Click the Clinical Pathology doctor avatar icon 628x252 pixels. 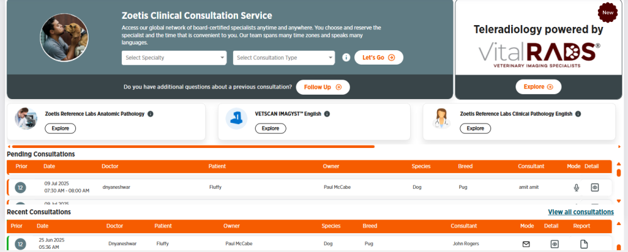[441, 119]
